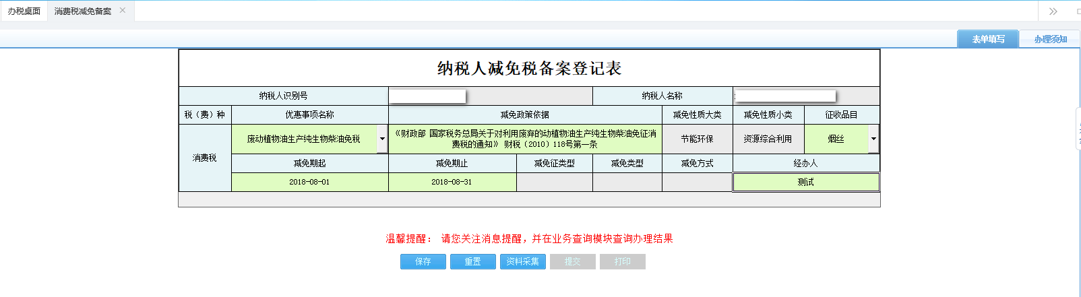The width and height of the screenshot is (1081, 297).
Task: Click the greyed 提交 button
Action: [573, 261]
